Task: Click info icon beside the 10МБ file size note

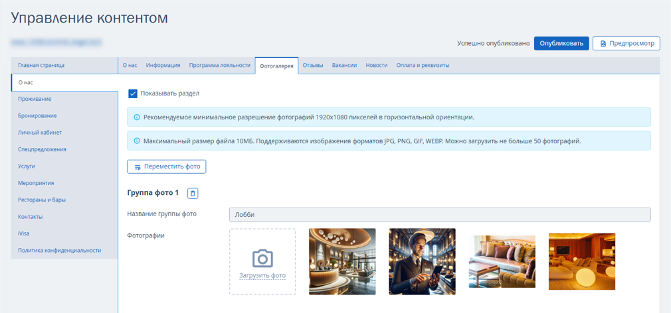Action: tap(137, 141)
